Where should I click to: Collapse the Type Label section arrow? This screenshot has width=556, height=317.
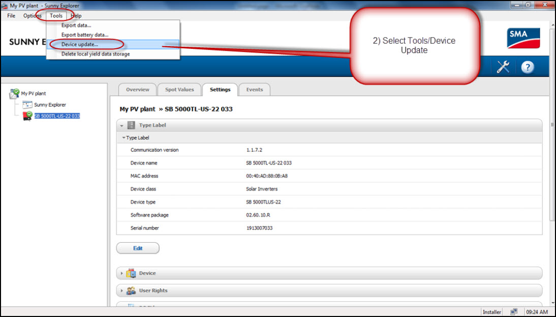(x=121, y=125)
